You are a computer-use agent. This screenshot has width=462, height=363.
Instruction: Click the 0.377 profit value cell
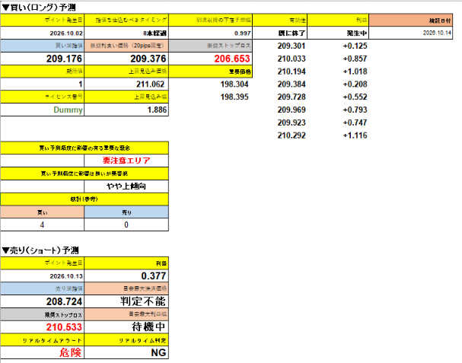126,276
